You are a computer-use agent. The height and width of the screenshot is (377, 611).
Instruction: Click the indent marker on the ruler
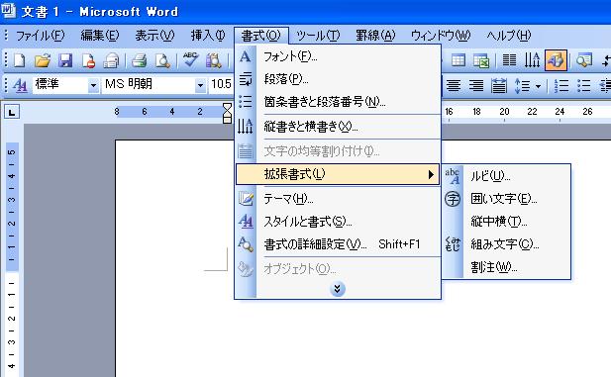click(227, 113)
